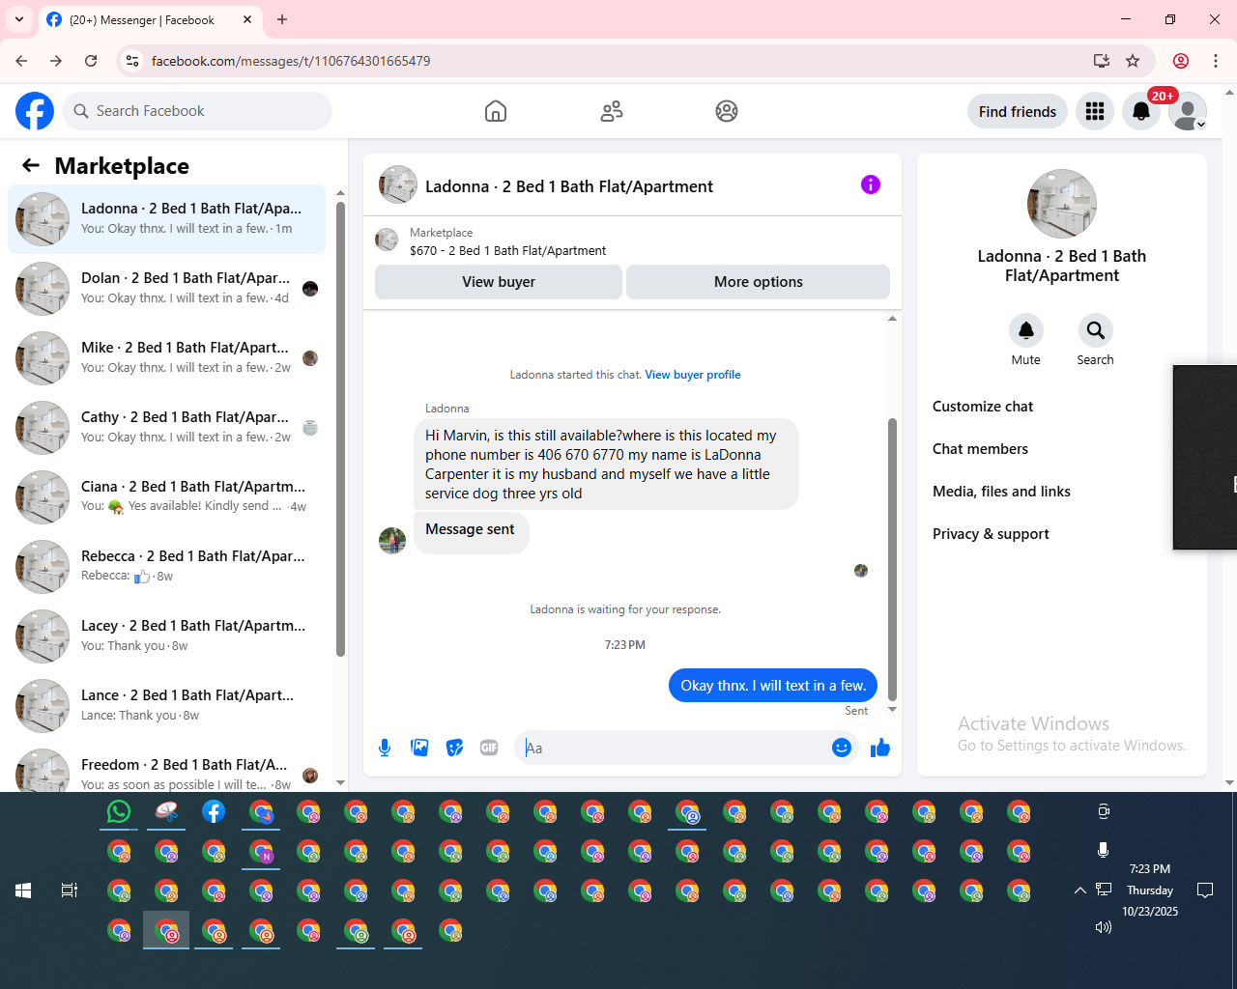Image resolution: width=1237 pixels, height=989 pixels.
Task: Click the Facebook logo
Action: (x=35, y=111)
